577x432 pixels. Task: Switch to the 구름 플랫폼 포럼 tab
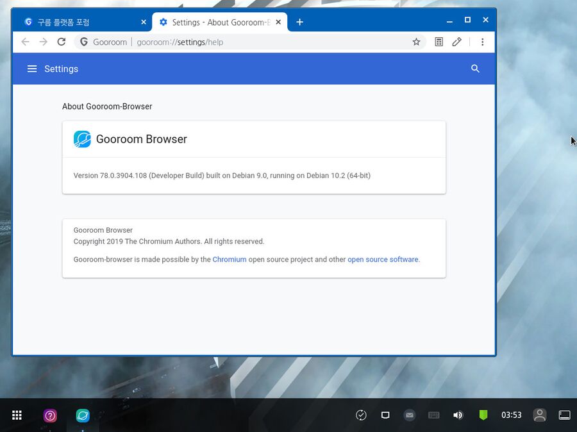[83, 22]
